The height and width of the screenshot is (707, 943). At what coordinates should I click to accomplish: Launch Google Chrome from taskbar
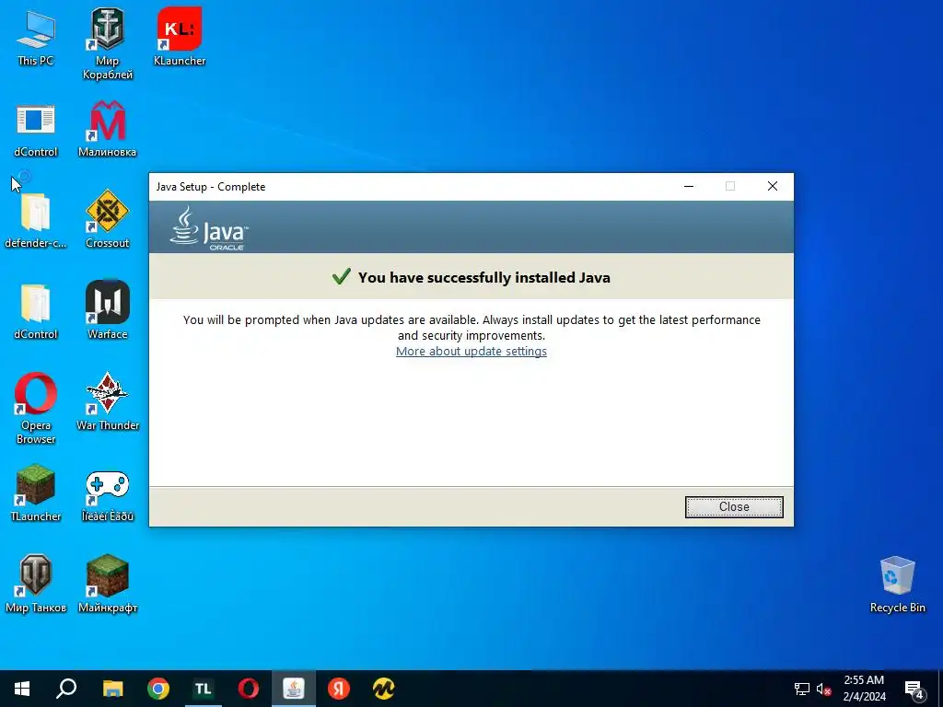(158, 689)
